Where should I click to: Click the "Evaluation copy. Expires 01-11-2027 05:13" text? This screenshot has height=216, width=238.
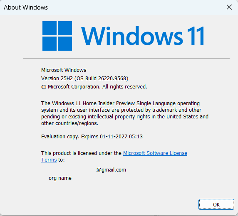pos(92,137)
